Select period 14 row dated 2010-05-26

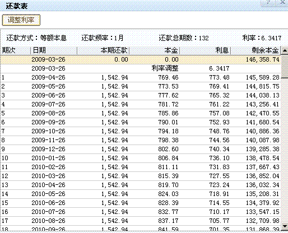pos(141,194)
